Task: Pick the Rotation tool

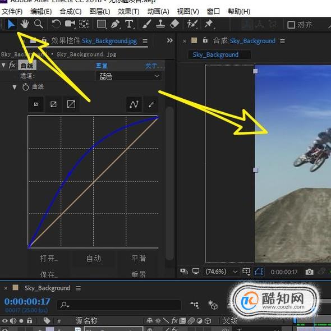Action: tap(56, 24)
